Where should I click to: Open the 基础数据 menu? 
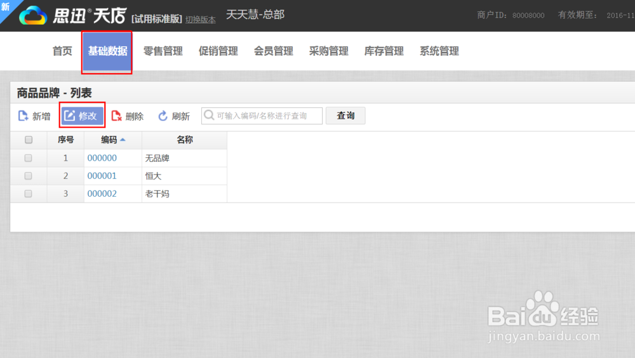click(x=107, y=51)
